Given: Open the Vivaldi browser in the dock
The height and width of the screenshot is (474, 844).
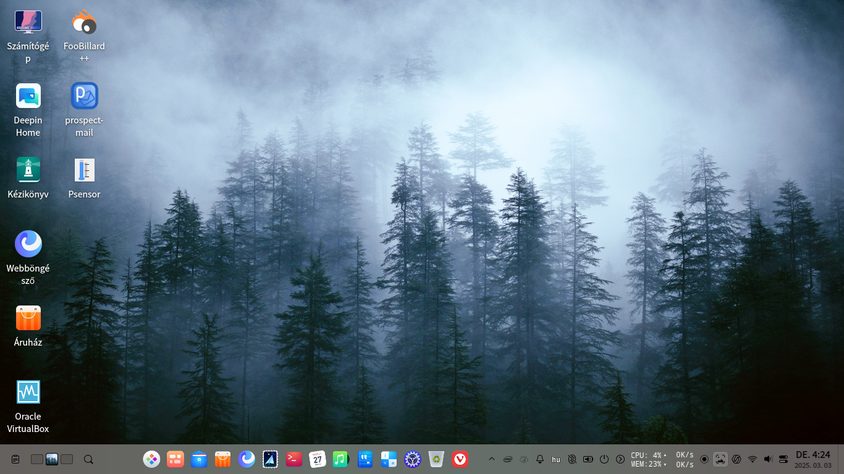Looking at the screenshot, I should click(460, 459).
